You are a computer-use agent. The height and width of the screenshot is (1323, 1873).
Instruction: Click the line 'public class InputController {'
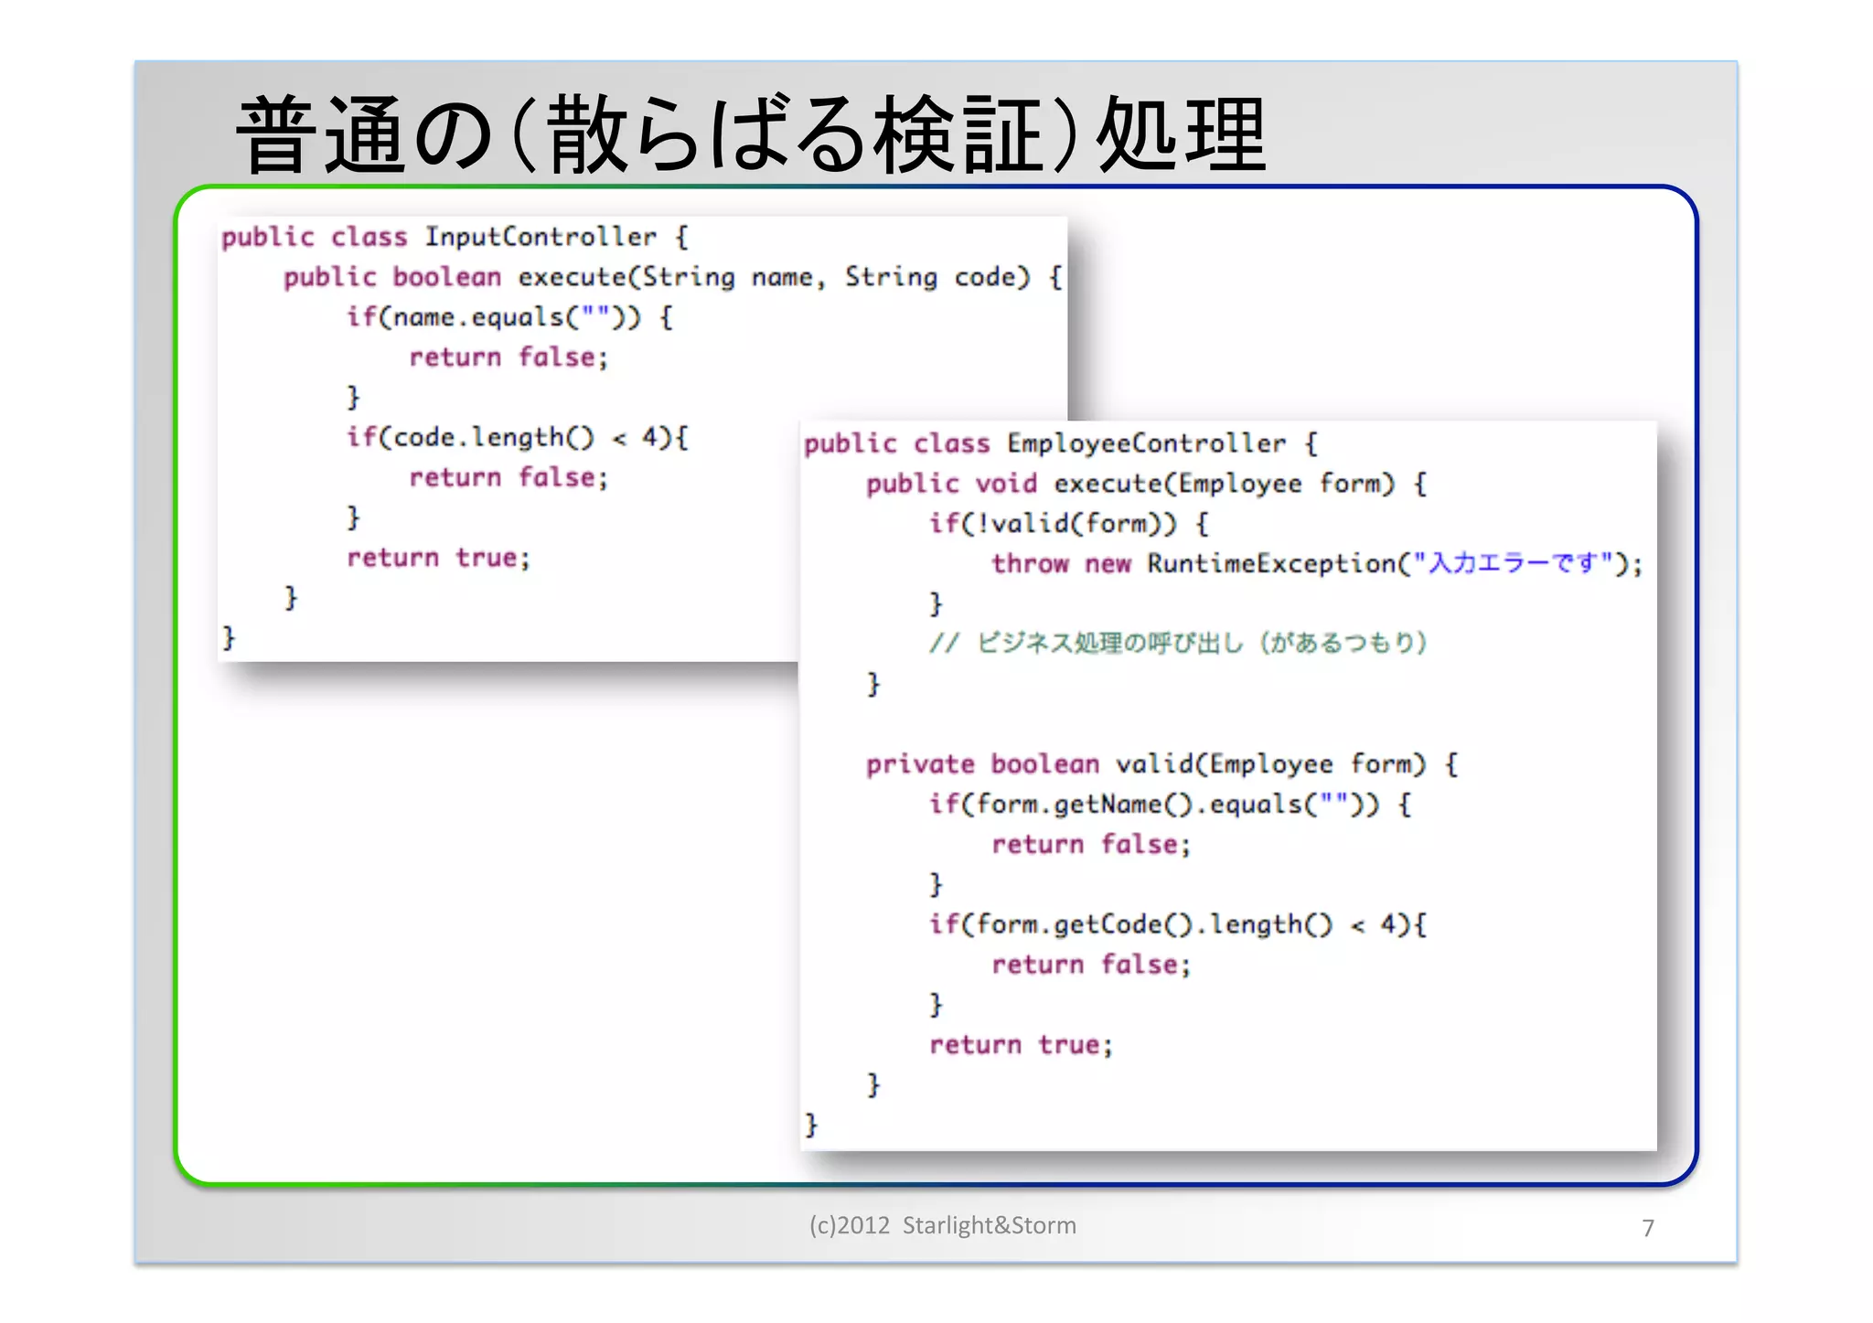(455, 238)
